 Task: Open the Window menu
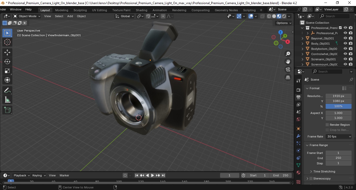click(16, 9)
